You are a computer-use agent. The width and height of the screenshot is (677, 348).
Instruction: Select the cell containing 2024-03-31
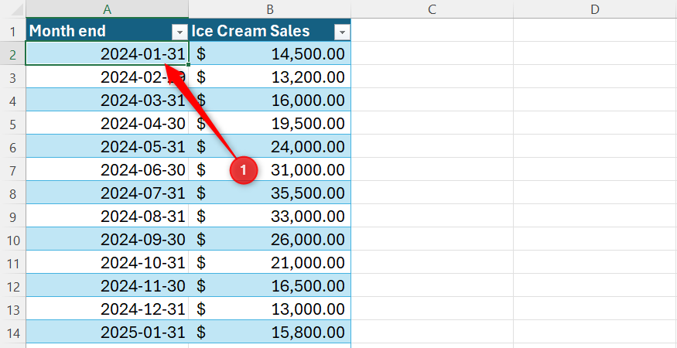107,101
